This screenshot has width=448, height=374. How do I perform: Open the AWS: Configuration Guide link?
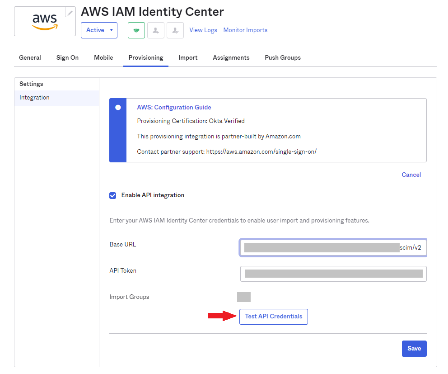174,108
